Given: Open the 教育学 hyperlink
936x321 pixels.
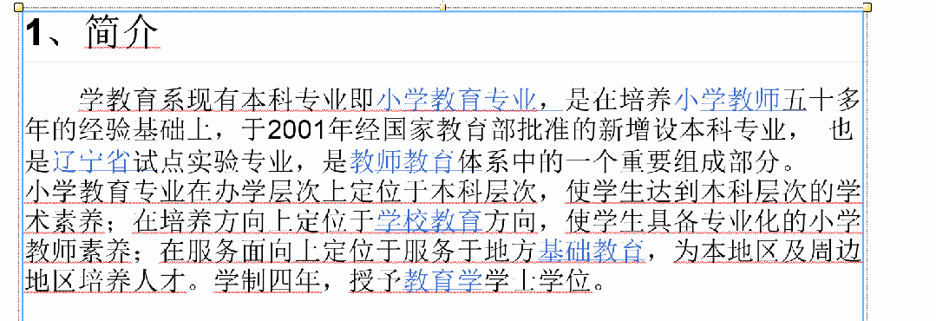Looking at the screenshot, I should tap(442, 282).
